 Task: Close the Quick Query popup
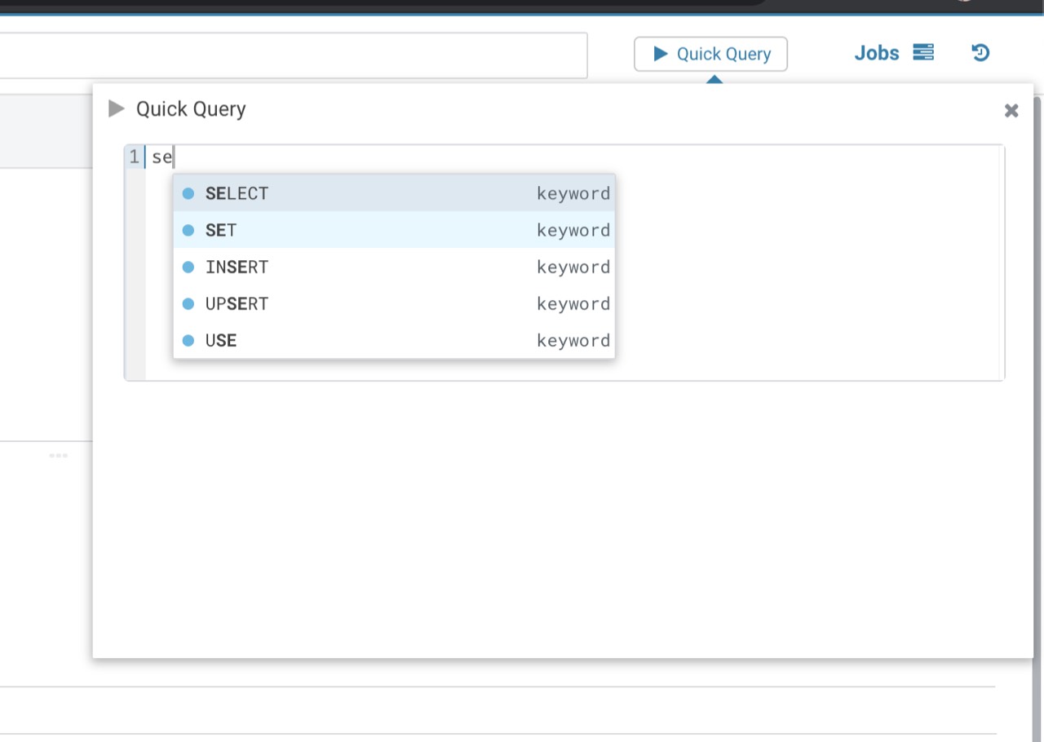click(x=1011, y=110)
